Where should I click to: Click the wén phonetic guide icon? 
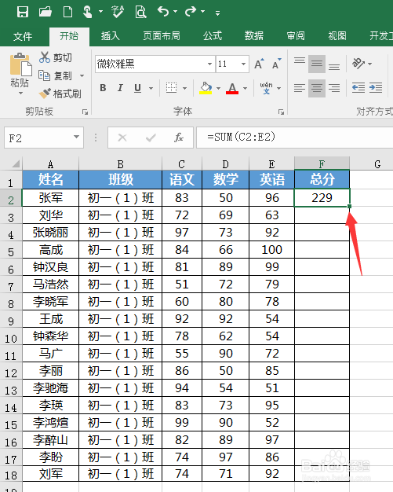266,88
